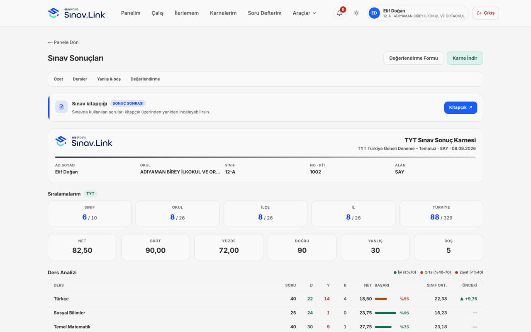This screenshot has width=531, height=332.
Task: Switch to the Dersler tab
Action: point(80,79)
